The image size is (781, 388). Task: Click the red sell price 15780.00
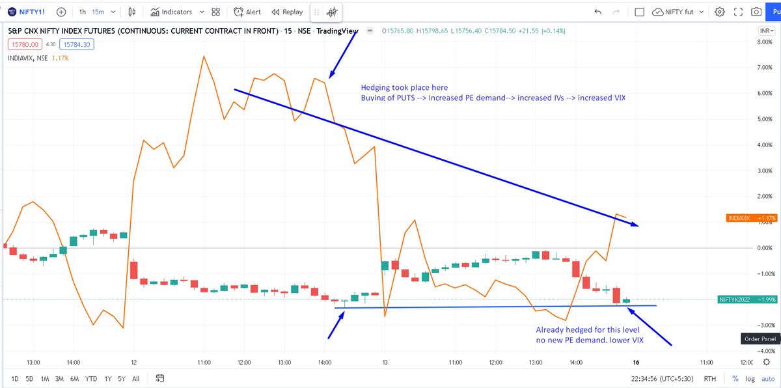23,44
